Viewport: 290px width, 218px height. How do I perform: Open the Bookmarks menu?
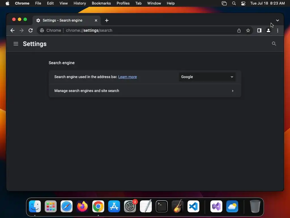tap(101, 3)
